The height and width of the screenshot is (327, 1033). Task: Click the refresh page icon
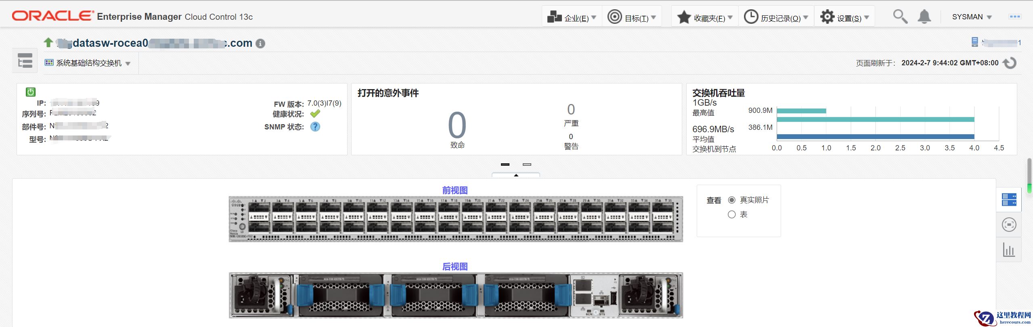coord(1010,63)
